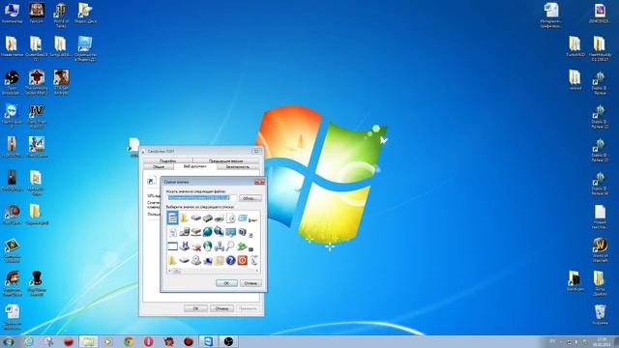Click the Windows Start orb
This screenshot has height=348, width=619.
click(x=9, y=341)
